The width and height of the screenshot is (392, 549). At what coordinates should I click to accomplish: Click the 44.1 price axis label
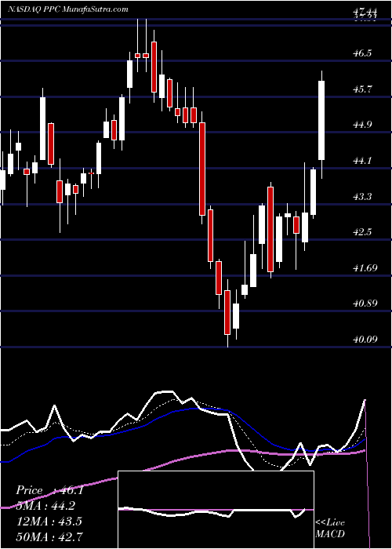pyautogui.click(x=364, y=161)
